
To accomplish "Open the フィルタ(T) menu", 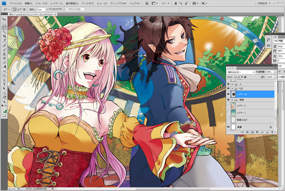I will [87, 3].
